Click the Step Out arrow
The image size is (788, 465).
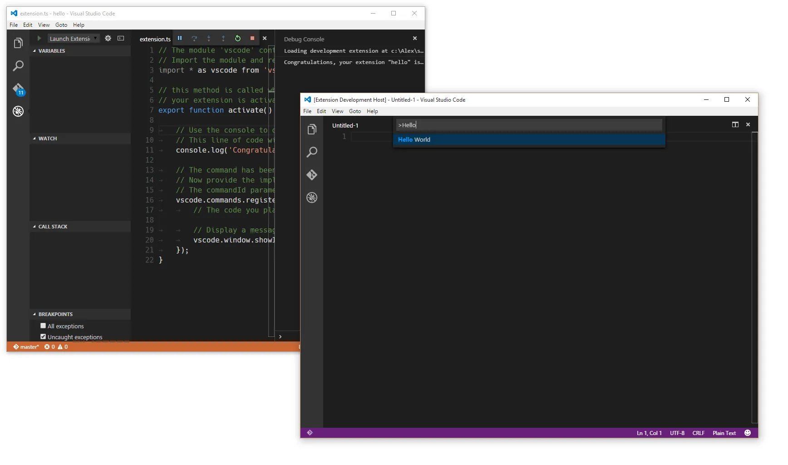(223, 39)
